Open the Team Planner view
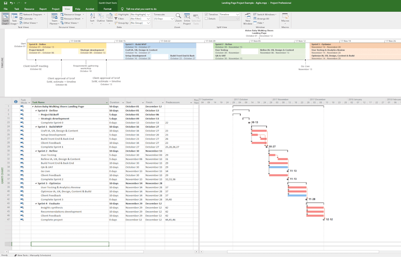The height and width of the screenshot is (257, 401). click(54, 19)
